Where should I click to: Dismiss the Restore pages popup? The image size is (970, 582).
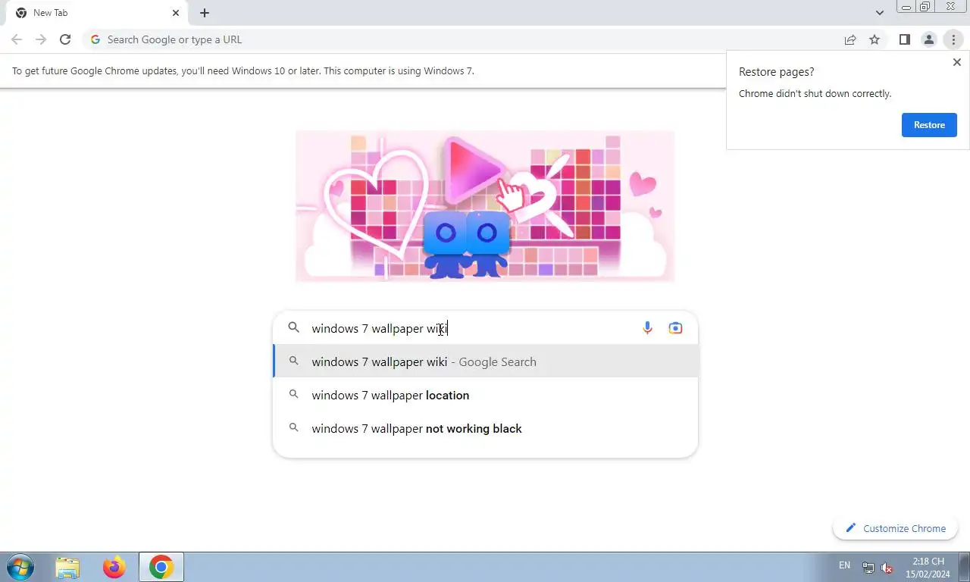(956, 62)
